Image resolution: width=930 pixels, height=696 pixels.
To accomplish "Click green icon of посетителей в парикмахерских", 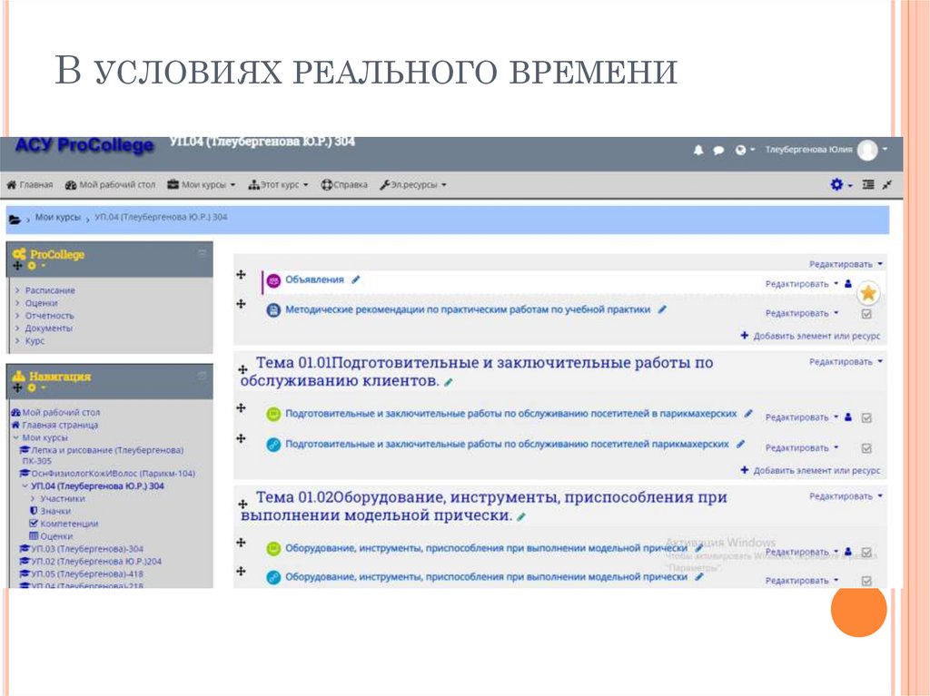I will (x=273, y=415).
